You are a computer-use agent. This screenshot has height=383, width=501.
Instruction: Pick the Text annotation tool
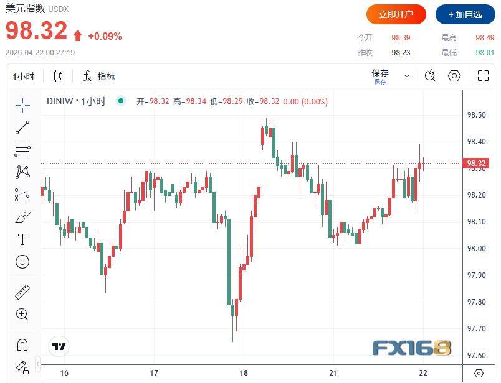[x=22, y=239]
